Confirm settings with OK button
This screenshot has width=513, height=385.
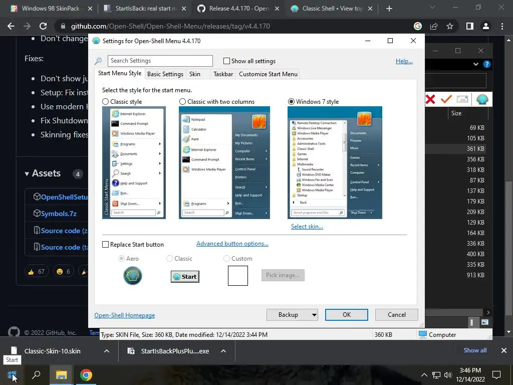tap(347, 315)
